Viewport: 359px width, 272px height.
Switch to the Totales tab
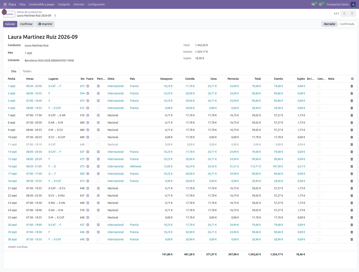pyautogui.click(x=27, y=71)
